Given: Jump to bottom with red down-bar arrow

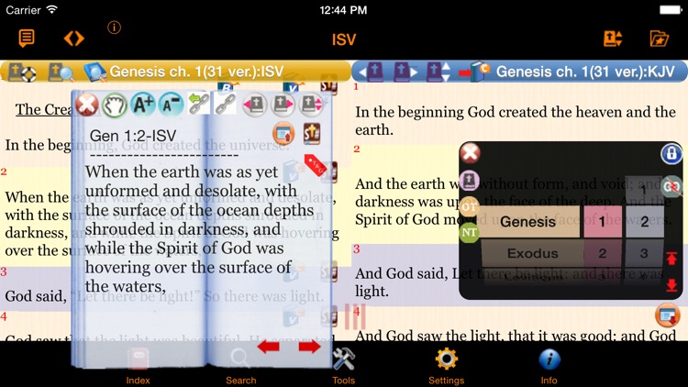Looking at the screenshot, I should coord(671,285).
